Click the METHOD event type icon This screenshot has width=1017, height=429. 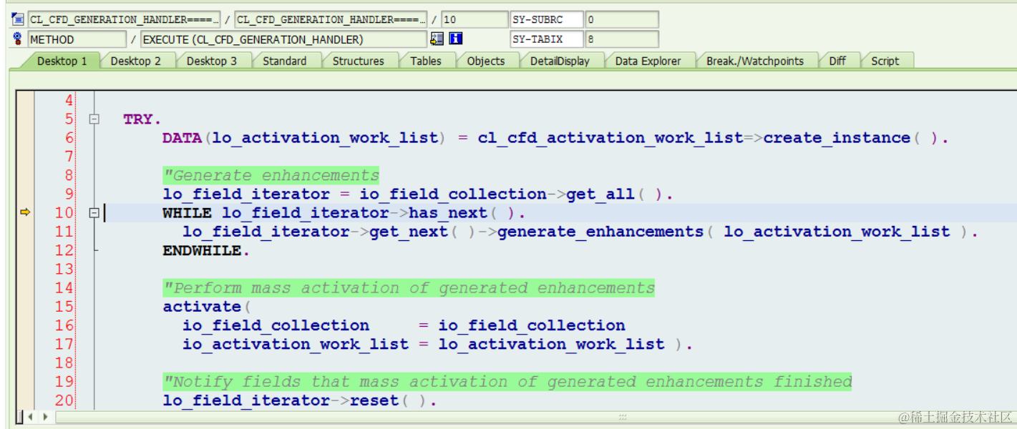[18, 39]
